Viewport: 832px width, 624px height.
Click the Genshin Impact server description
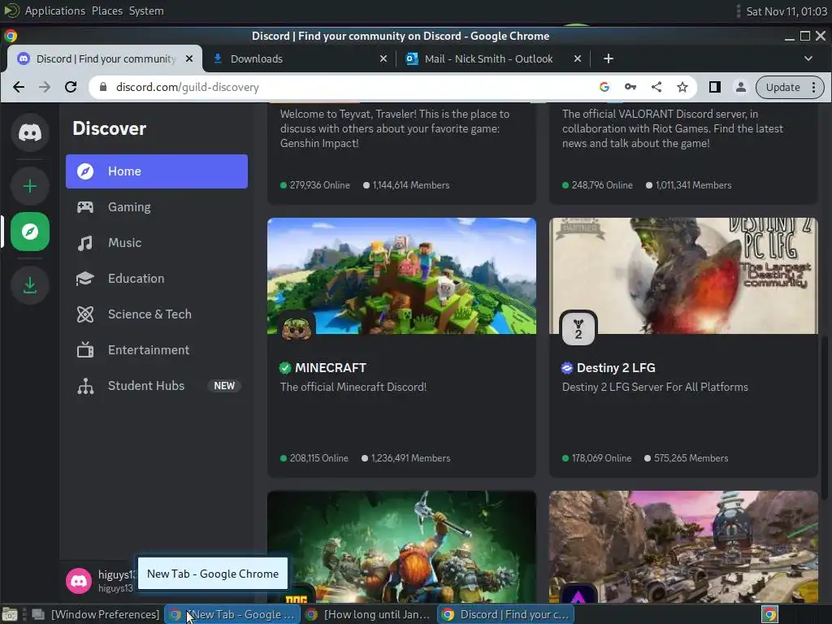click(395, 128)
